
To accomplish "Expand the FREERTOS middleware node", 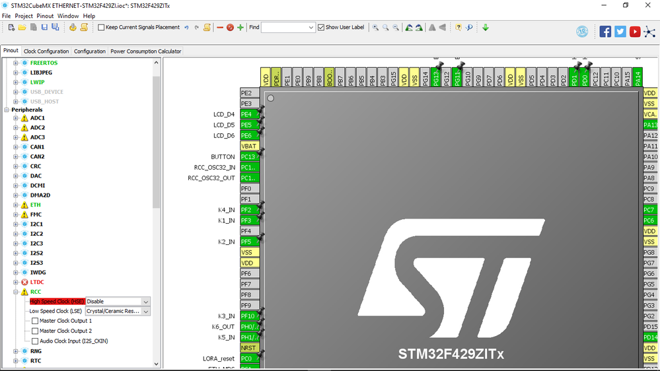I will (x=16, y=63).
